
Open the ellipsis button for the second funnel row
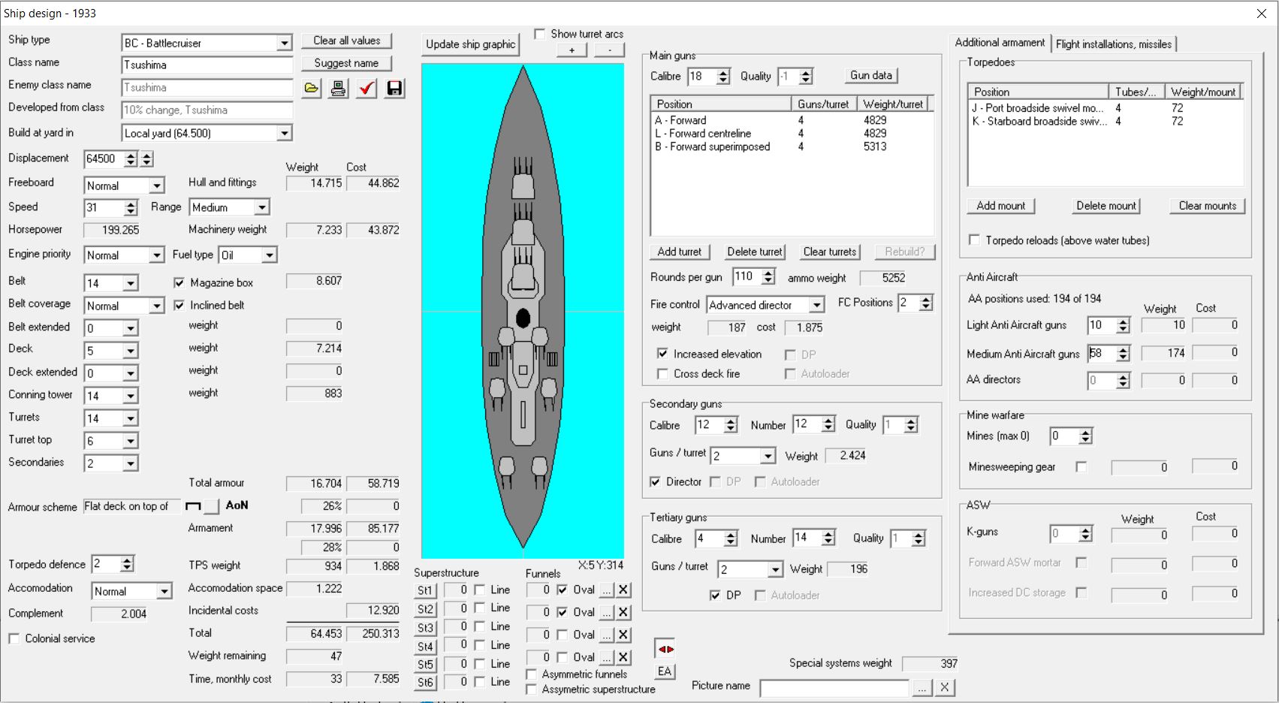(x=607, y=613)
